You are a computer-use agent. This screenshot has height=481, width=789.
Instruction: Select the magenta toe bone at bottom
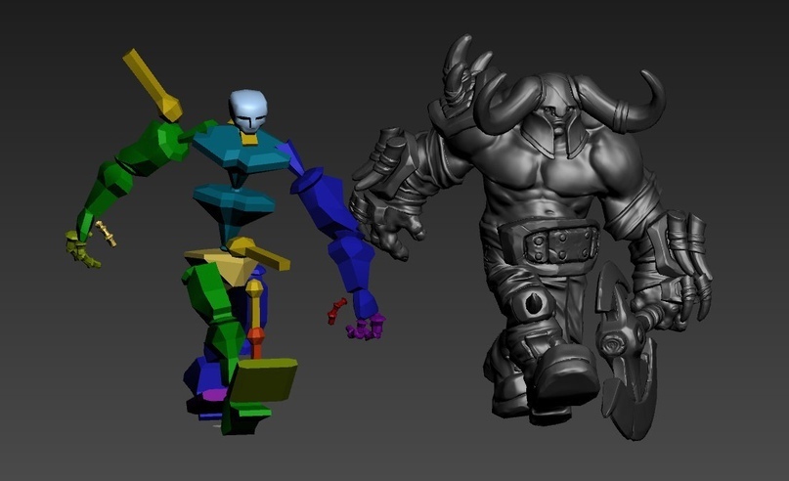(x=215, y=394)
